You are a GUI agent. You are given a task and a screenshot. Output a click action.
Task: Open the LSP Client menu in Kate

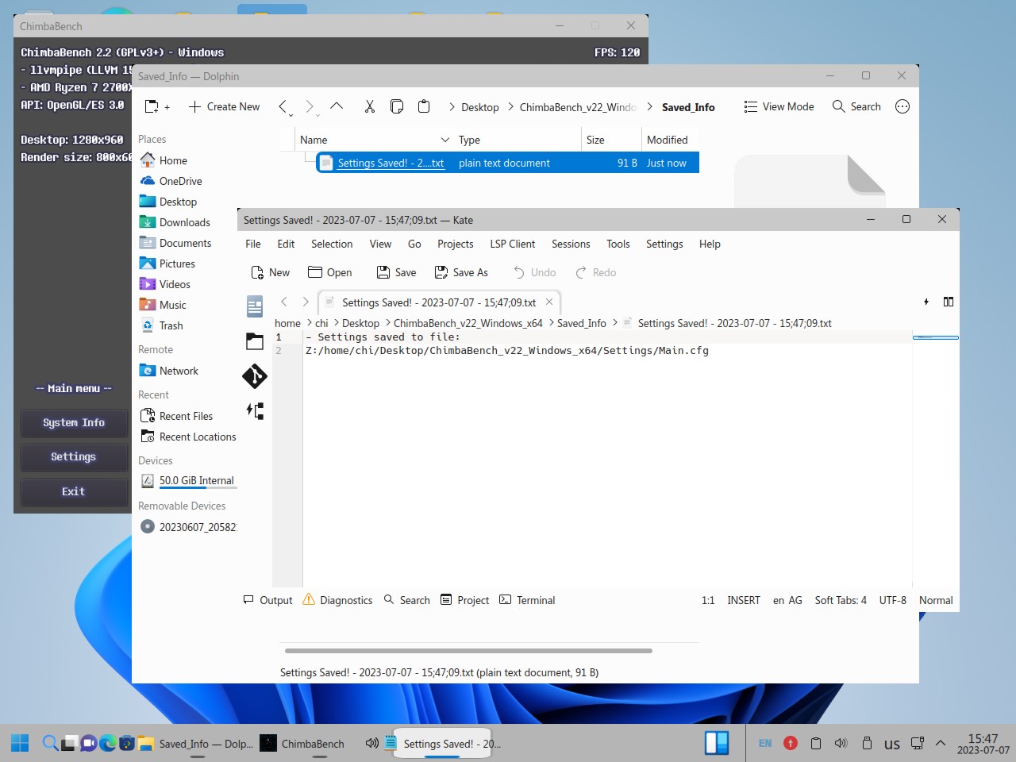coord(513,244)
